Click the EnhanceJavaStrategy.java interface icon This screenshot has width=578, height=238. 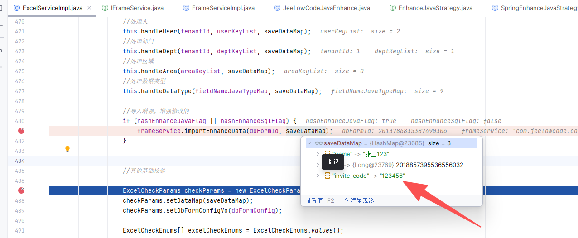[x=393, y=8]
